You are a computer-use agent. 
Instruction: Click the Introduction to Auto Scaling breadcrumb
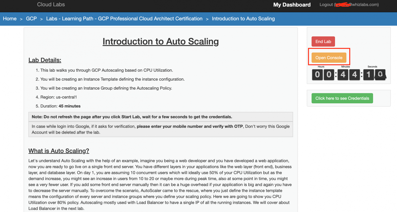click(243, 19)
